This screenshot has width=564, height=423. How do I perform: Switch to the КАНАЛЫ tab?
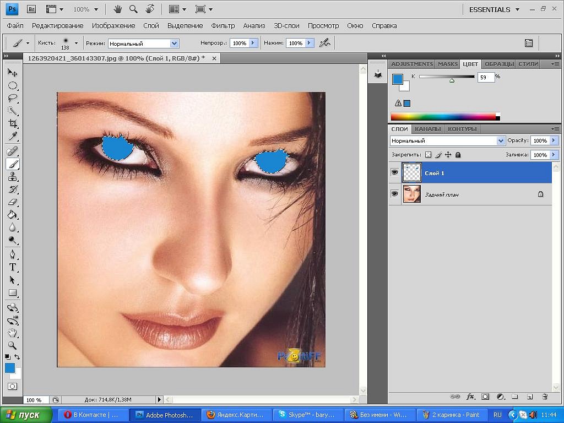[x=427, y=129]
